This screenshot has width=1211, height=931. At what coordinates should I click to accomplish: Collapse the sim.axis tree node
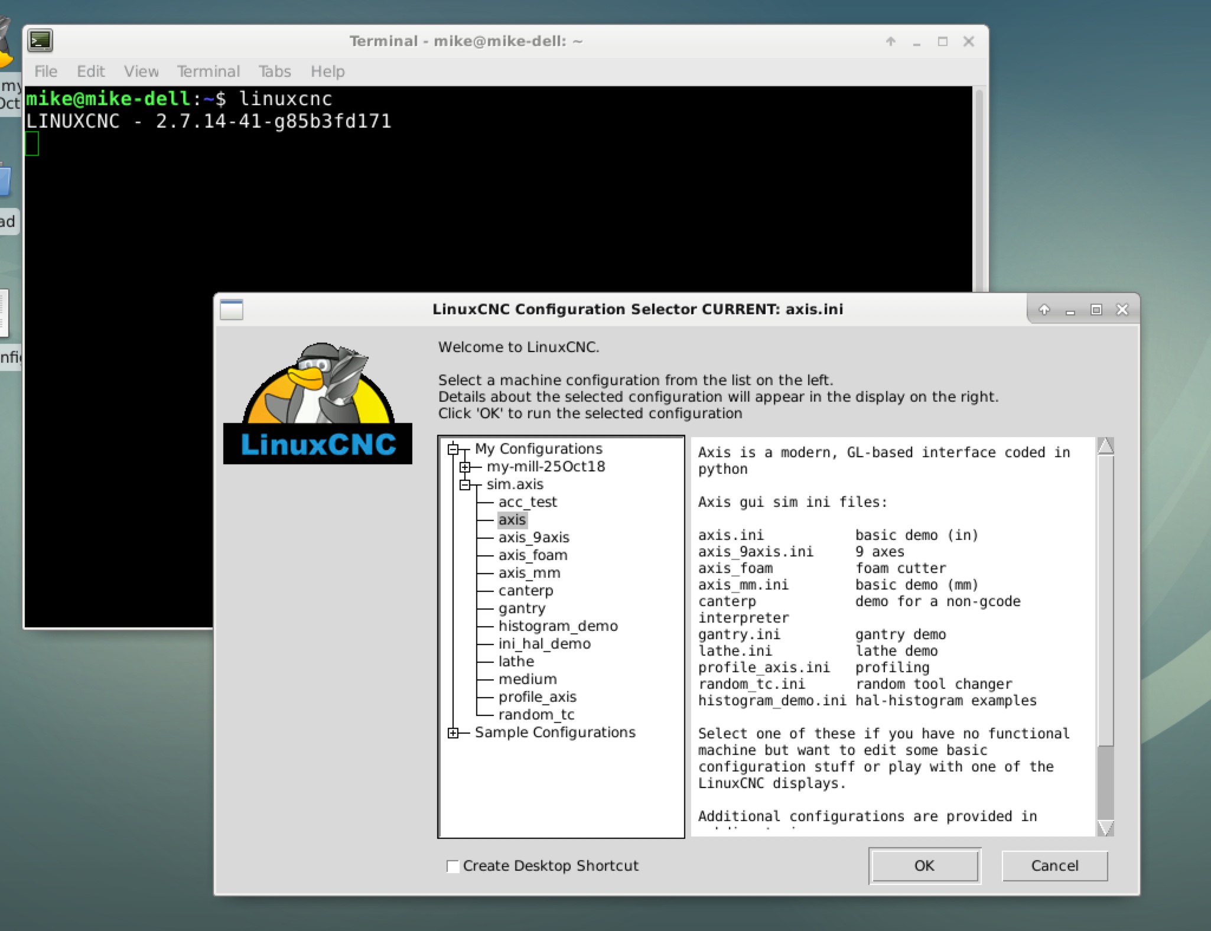point(465,484)
